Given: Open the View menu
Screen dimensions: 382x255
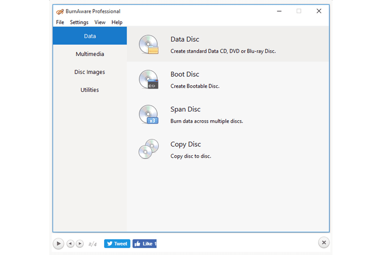Looking at the screenshot, I should click(x=100, y=22).
